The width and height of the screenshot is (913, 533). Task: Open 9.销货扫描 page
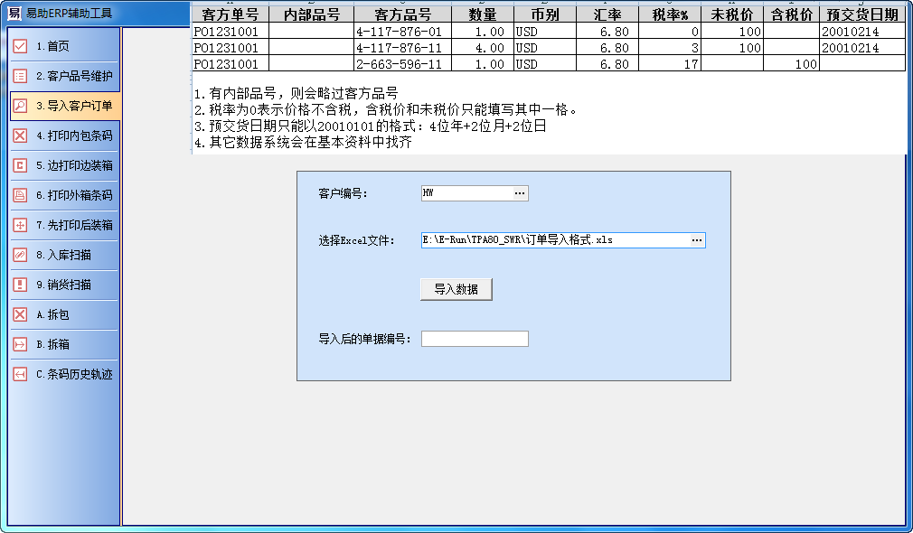pos(64,285)
